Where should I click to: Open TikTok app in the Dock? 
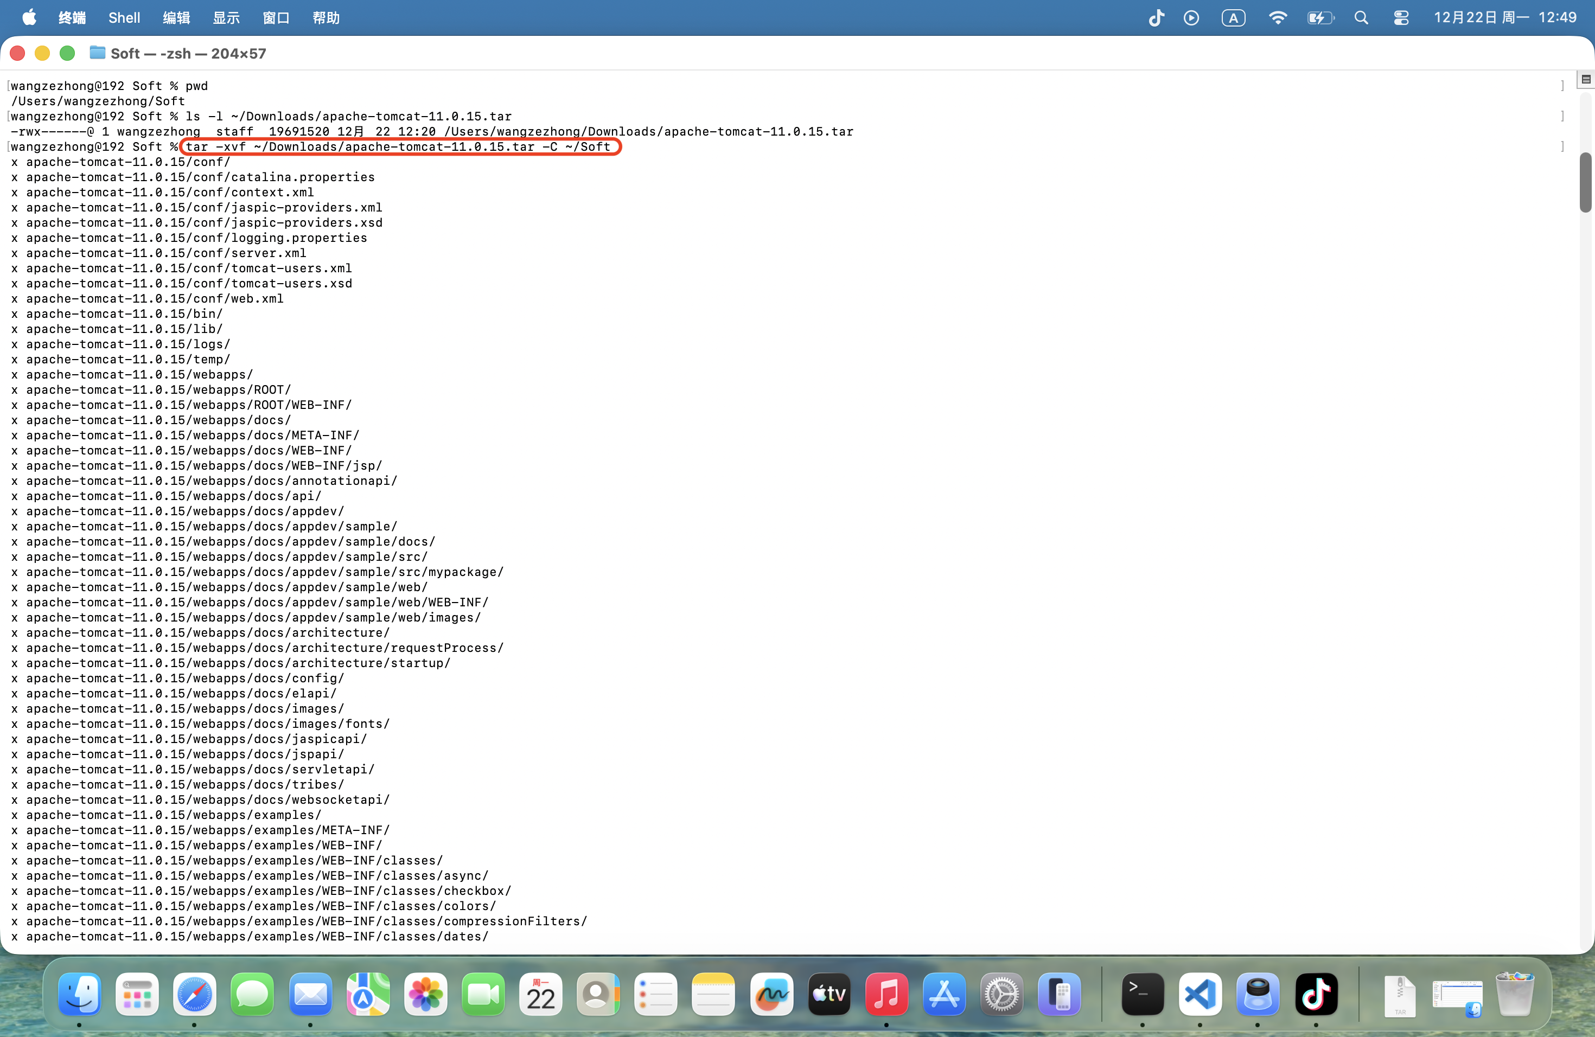(1316, 994)
